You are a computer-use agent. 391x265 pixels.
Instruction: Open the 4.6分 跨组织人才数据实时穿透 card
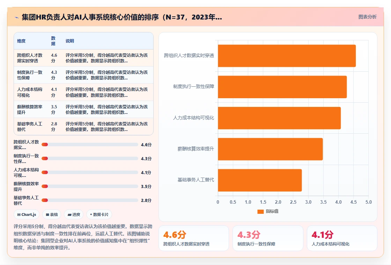pos(194,238)
